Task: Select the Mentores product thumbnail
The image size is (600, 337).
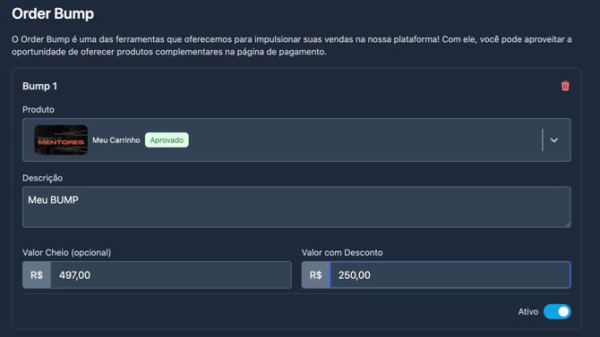Action: tap(61, 139)
